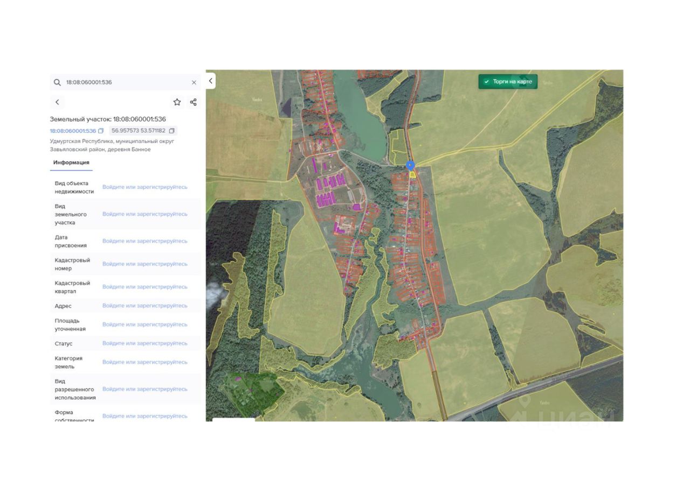Go back using the left arrow button
Viewport: 690px width, 487px height.
pyautogui.click(x=57, y=102)
